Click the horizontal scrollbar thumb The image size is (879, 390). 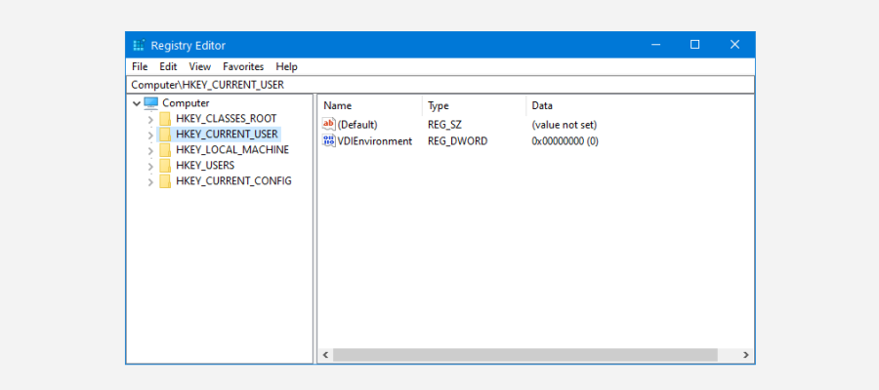point(524,355)
